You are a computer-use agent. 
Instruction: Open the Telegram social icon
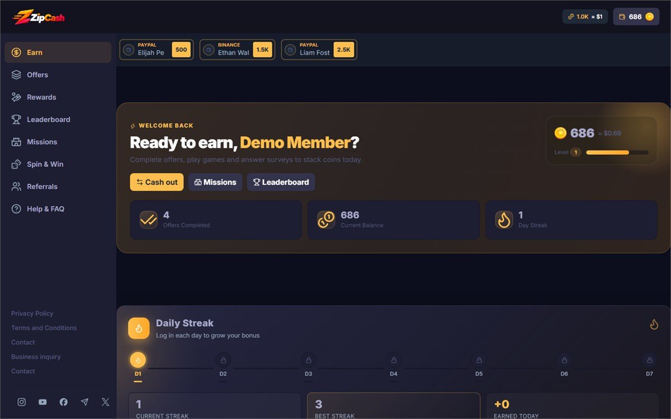click(84, 402)
